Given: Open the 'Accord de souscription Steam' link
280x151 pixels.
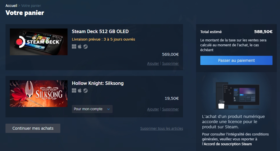Looking at the screenshot, I should [x=228, y=144].
